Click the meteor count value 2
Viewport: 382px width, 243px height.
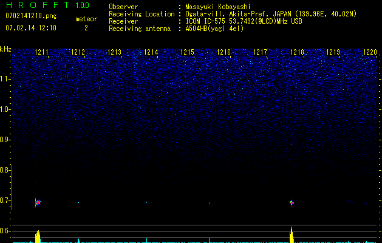click(86, 28)
